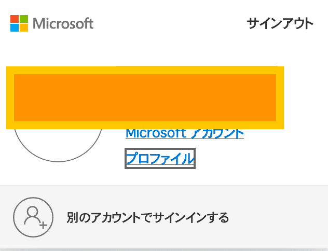Image resolution: width=328 pixels, height=251 pixels.
Task: Click the orange redacted account name block
Action: coord(145,97)
